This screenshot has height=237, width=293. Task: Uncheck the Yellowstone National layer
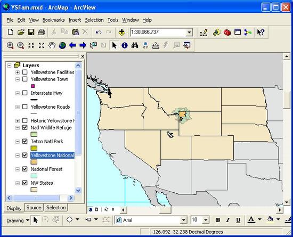(x=25, y=155)
